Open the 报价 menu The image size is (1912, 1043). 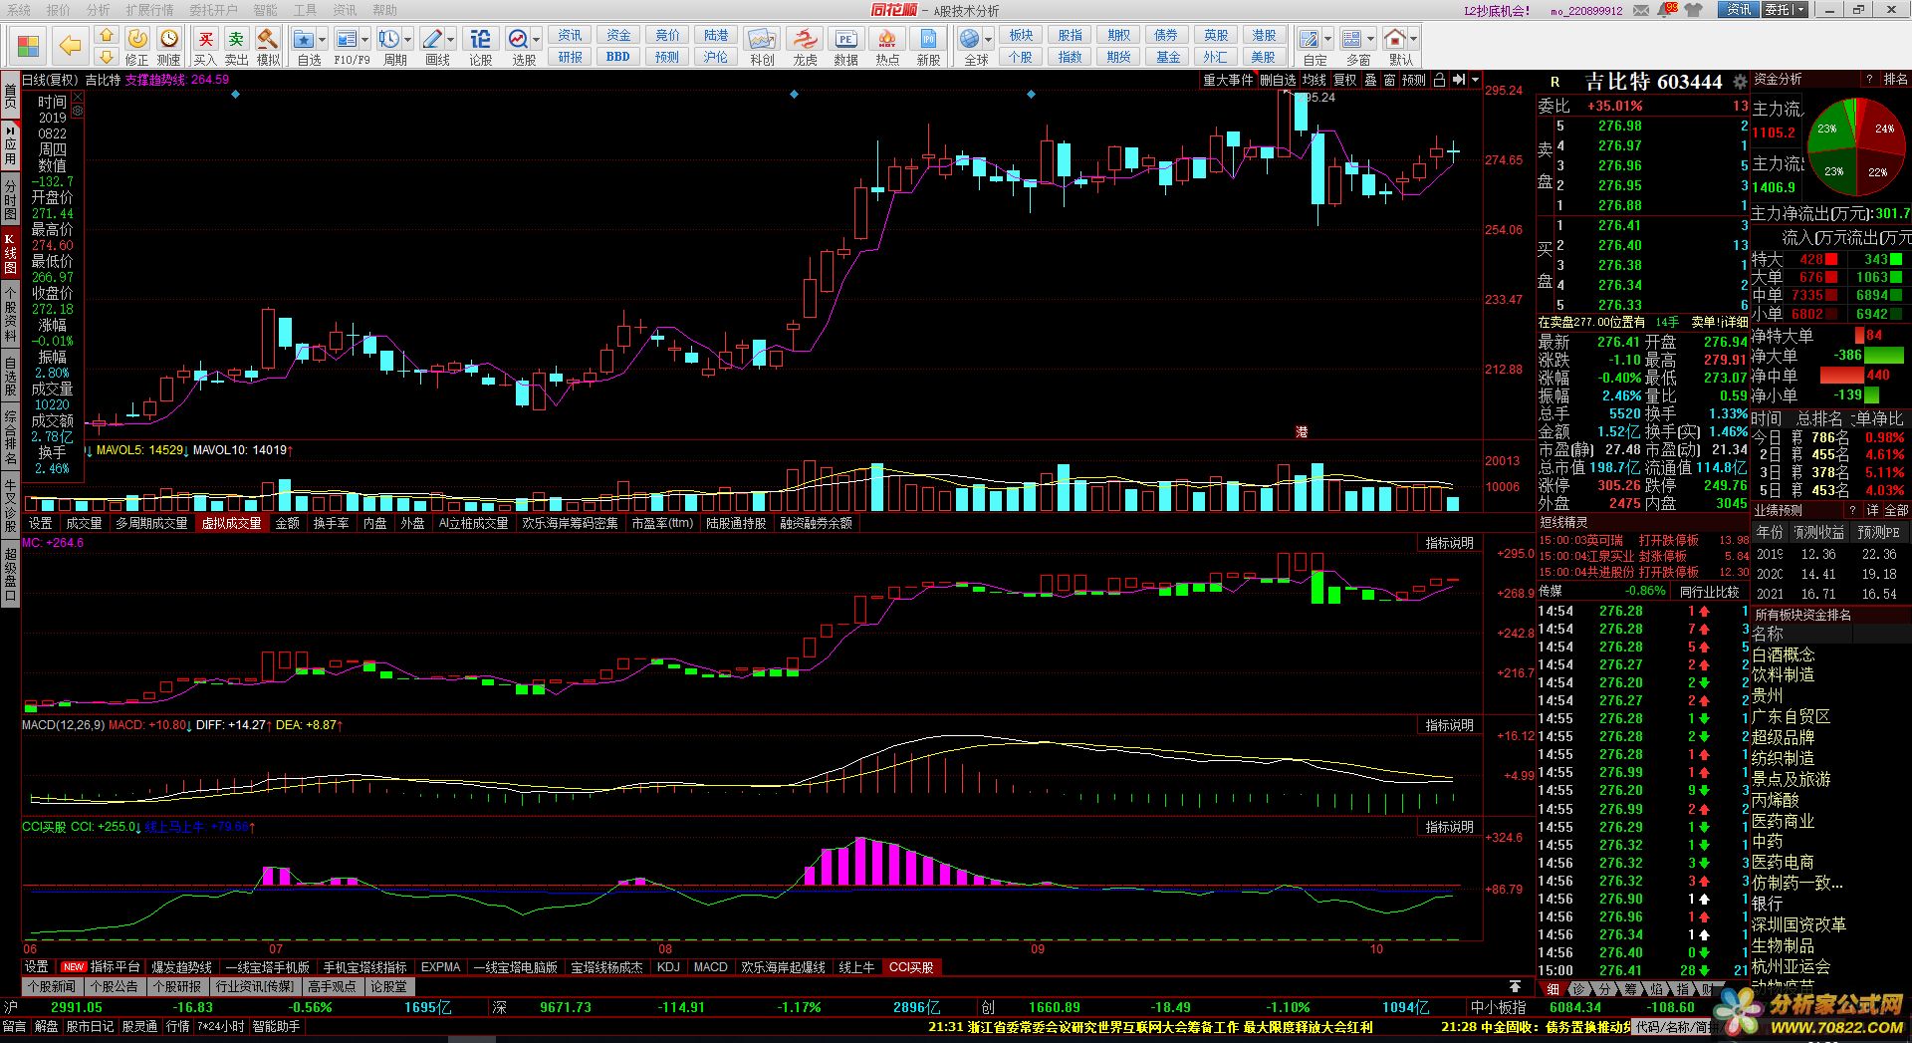coord(59,10)
